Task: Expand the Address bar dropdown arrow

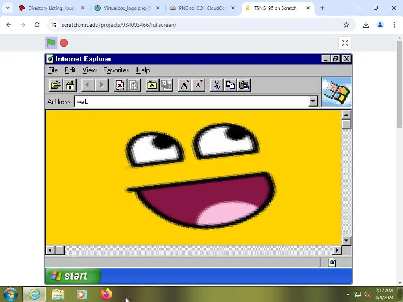Action: click(x=313, y=101)
